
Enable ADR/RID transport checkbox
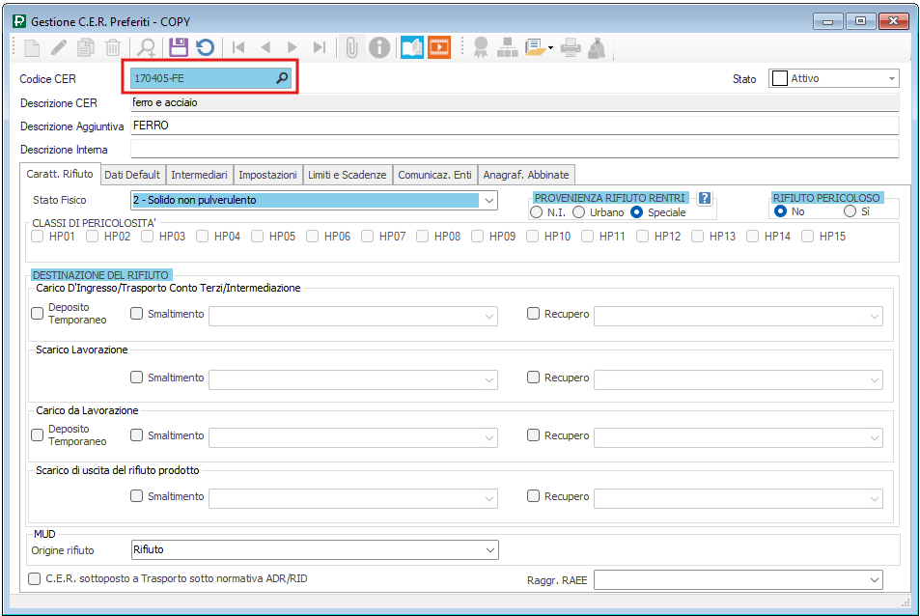[x=35, y=579]
